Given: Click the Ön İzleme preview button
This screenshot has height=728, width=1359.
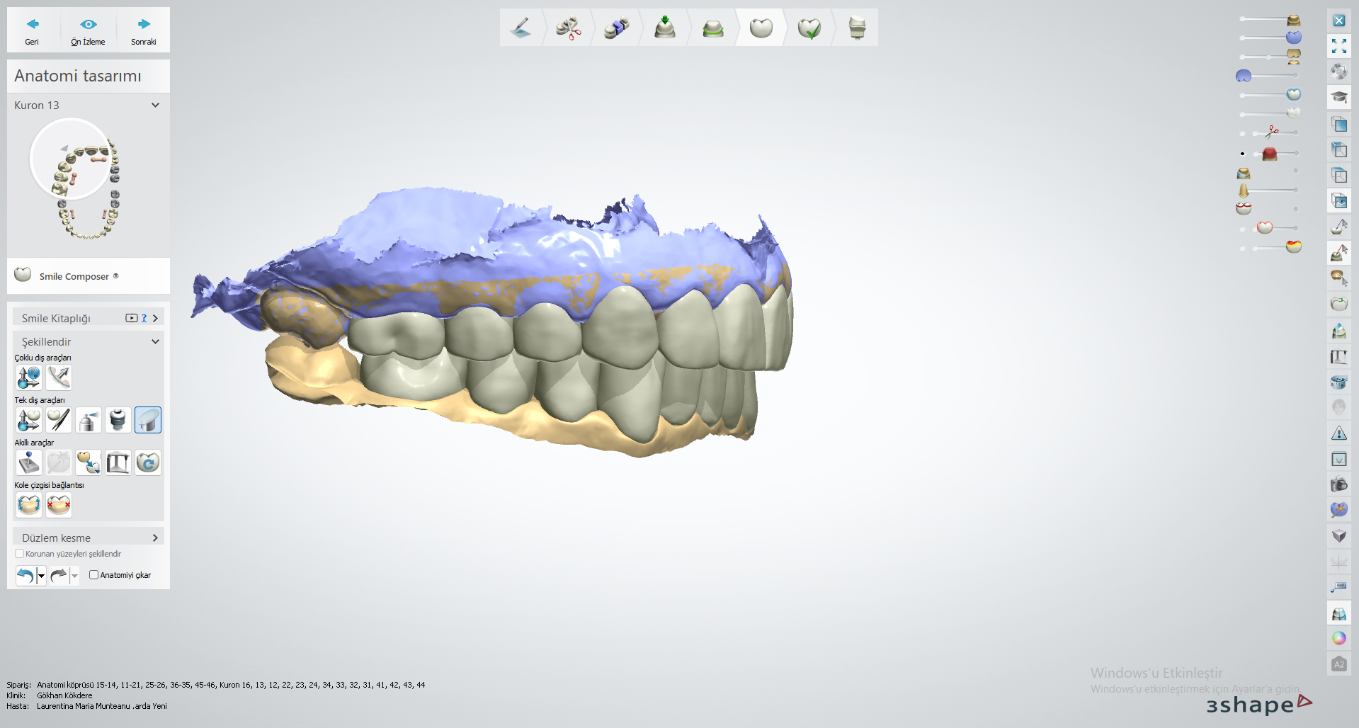Looking at the screenshot, I should 88,30.
